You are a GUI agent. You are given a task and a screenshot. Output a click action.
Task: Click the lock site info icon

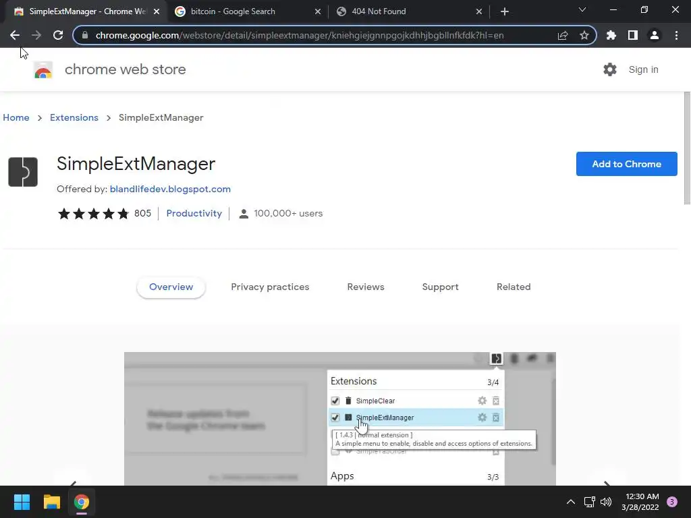point(85,35)
